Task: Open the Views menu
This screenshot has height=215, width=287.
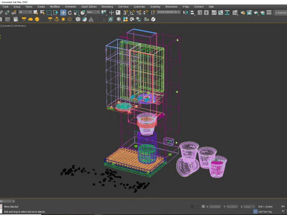Action: click(29, 7)
